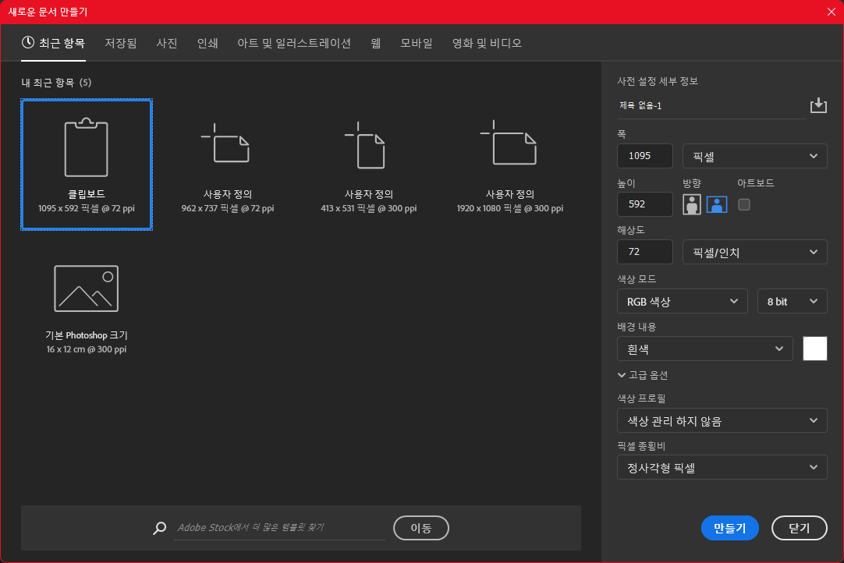This screenshot has height=563, width=844.
Task: Switch to the 인쇄 tab
Action: coord(207,43)
